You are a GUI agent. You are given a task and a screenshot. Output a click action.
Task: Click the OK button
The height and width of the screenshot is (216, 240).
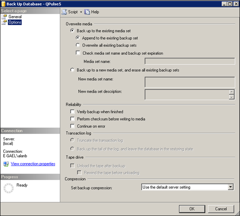(x=192, y=209)
